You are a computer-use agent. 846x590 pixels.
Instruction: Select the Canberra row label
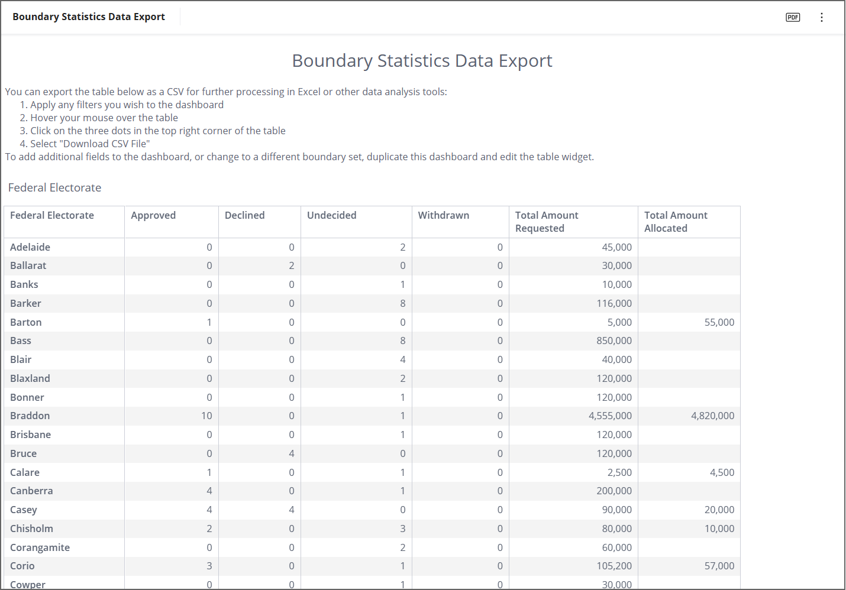[x=31, y=491]
